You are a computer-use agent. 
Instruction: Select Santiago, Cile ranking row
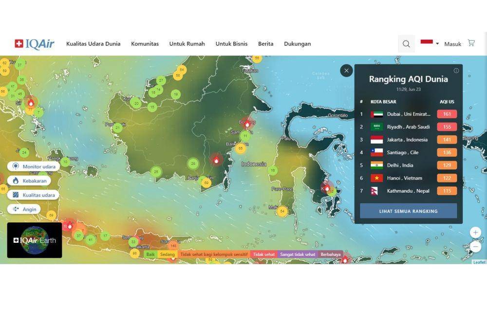409,152
